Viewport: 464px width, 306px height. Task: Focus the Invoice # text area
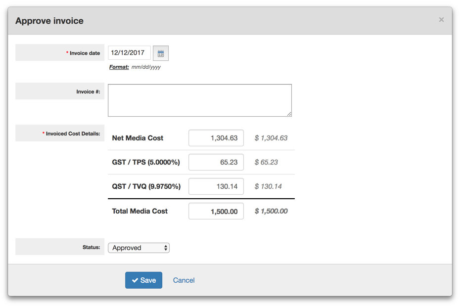[199, 100]
